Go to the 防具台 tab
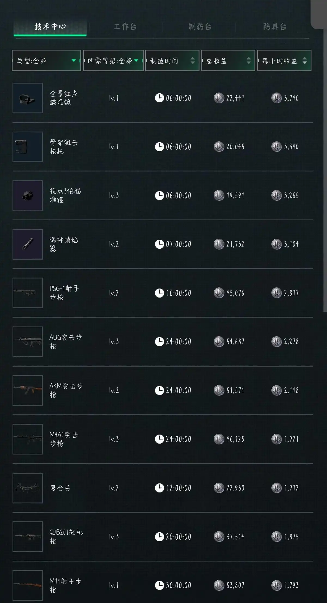 pos(274,27)
